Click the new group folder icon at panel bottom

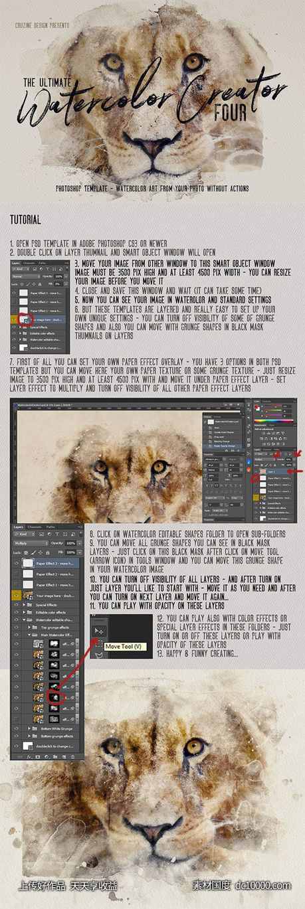click(x=55, y=756)
